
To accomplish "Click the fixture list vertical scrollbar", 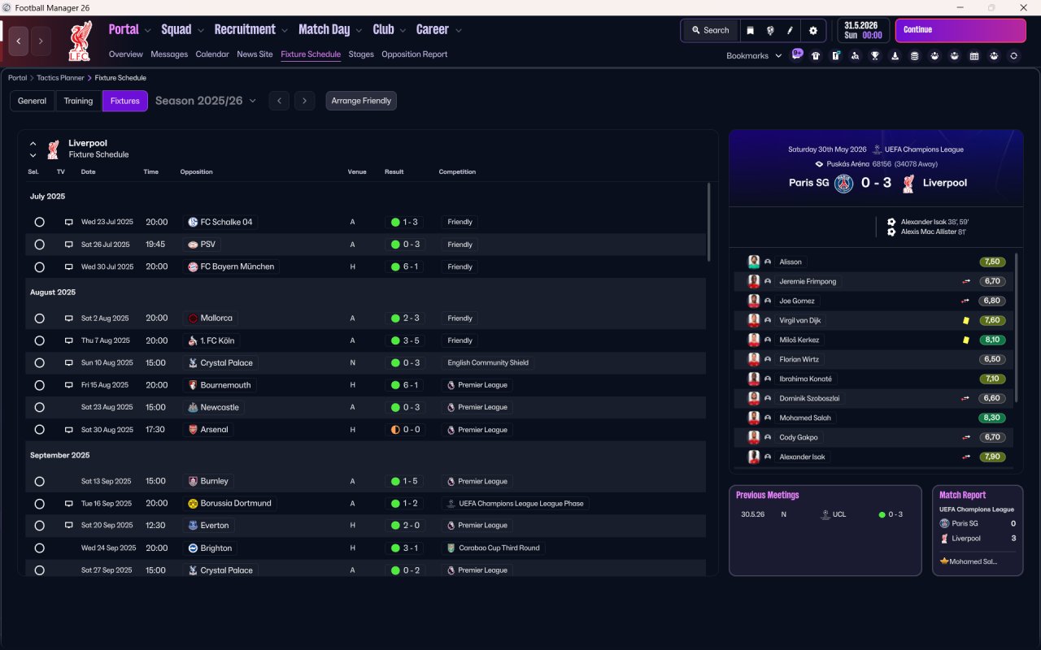I will tap(709, 221).
